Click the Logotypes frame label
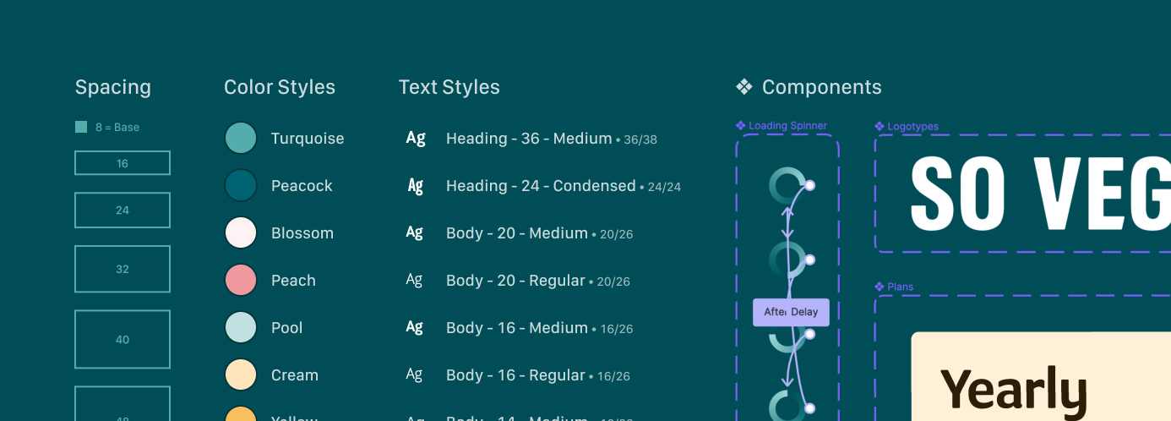This screenshot has width=1171, height=421. point(912,127)
